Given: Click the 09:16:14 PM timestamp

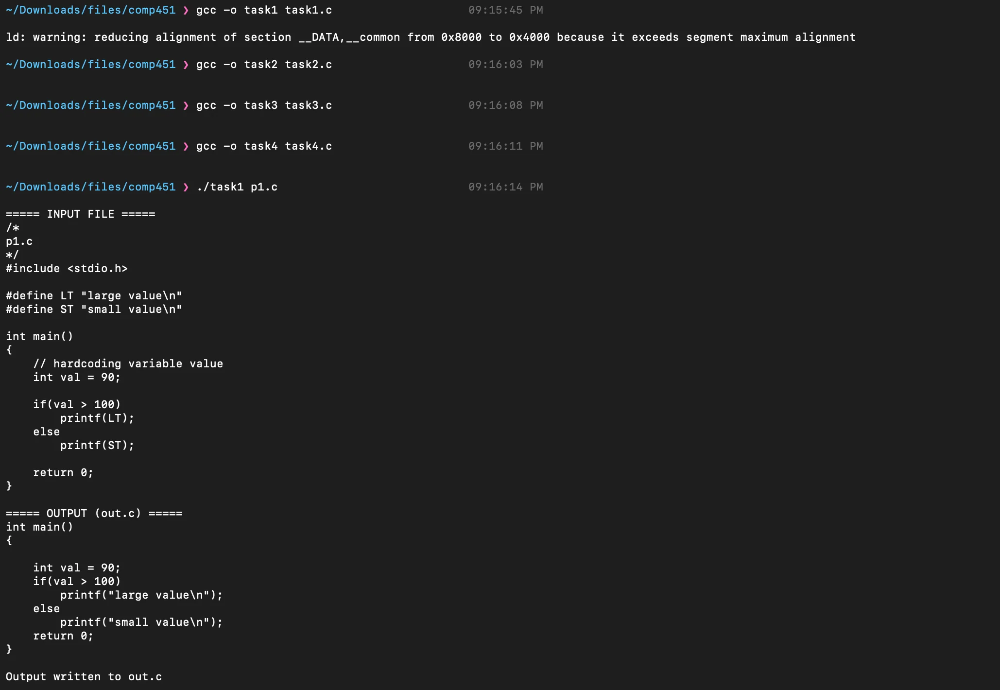Looking at the screenshot, I should pyautogui.click(x=505, y=187).
